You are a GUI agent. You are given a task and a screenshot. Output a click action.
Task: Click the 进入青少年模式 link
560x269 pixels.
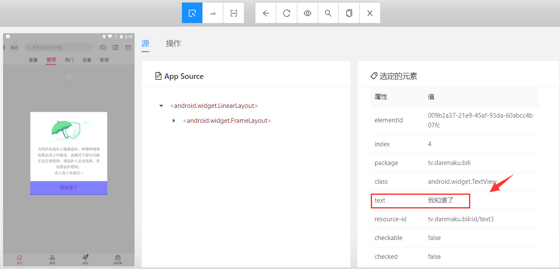tap(69, 173)
